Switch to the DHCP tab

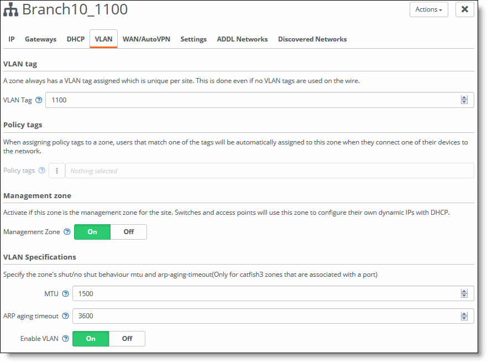tap(76, 39)
